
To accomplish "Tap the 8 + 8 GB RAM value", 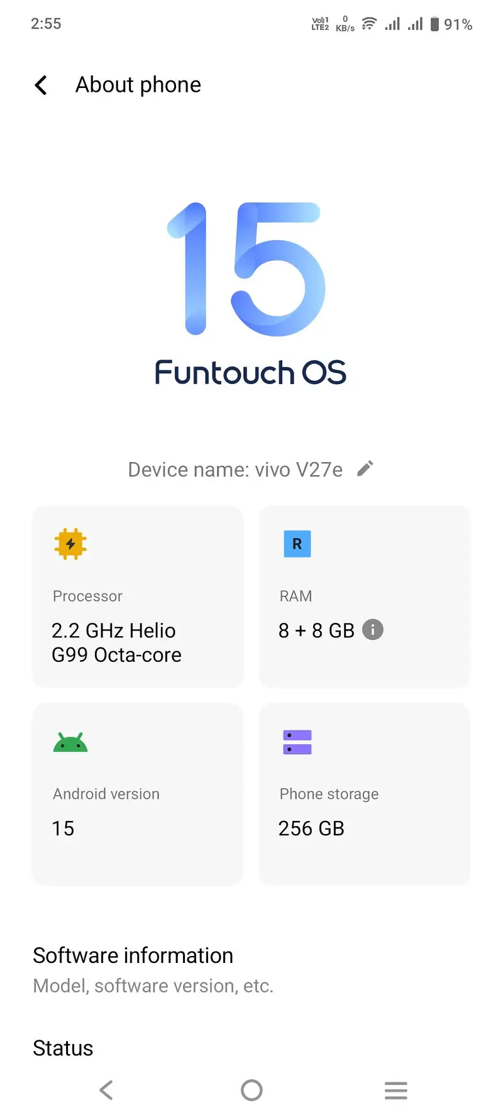I will (x=316, y=630).
